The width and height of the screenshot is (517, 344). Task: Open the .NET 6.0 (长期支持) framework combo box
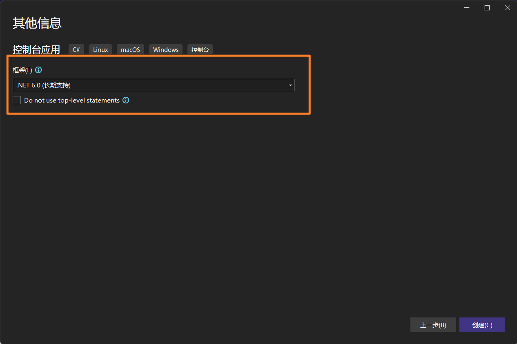[153, 85]
